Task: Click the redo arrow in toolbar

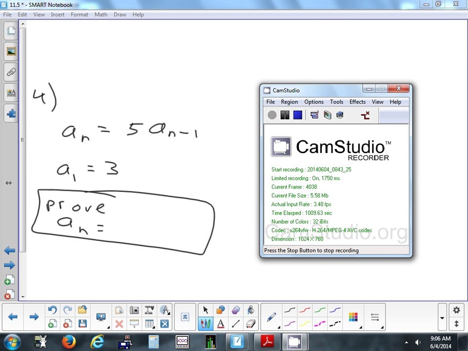Action: pyautogui.click(x=67, y=310)
